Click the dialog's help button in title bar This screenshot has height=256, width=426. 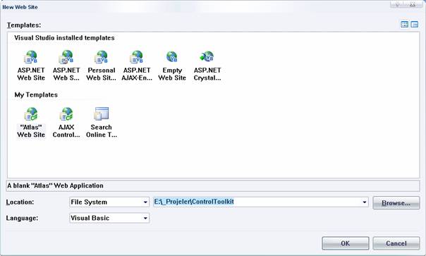(398, 4)
